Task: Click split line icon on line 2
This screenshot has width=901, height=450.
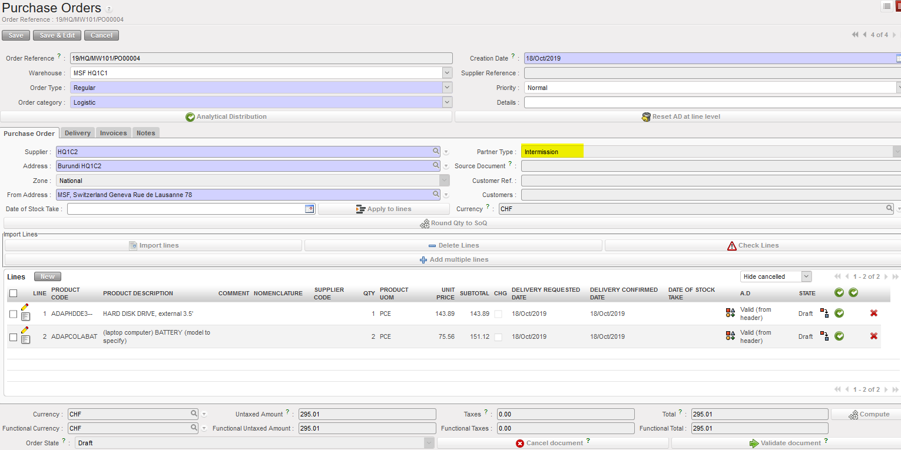Action: [824, 336]
